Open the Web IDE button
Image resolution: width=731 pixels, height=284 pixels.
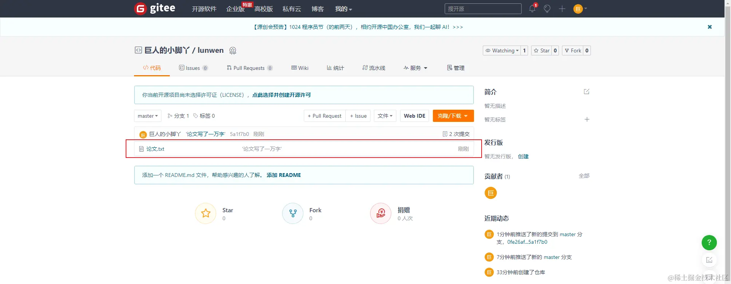415,116
